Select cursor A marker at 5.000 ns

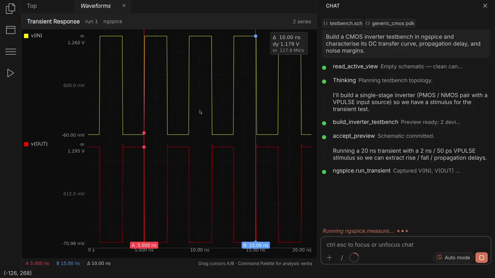pyautogui.click(x=144, y=245)
